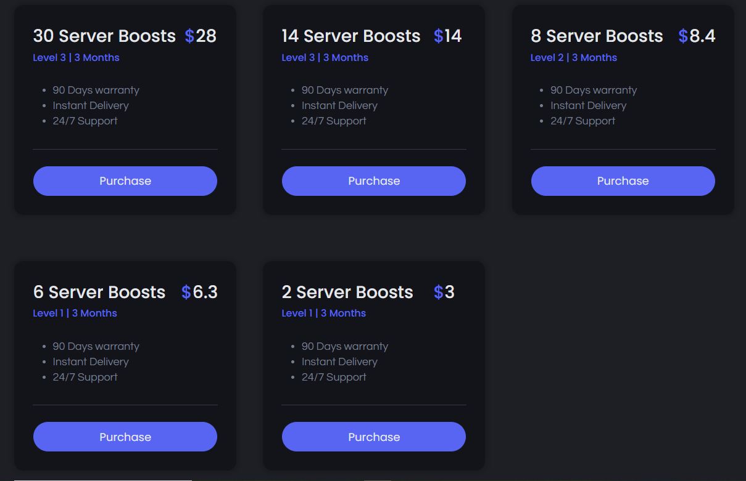Click the $8.4 price label
The height and width of the screenshot is (481, 746).
pos(697,36)
